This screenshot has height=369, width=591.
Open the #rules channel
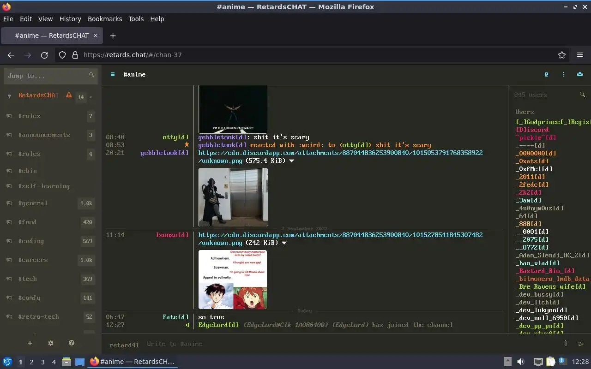pyautogui.click(x=51, y=116)
